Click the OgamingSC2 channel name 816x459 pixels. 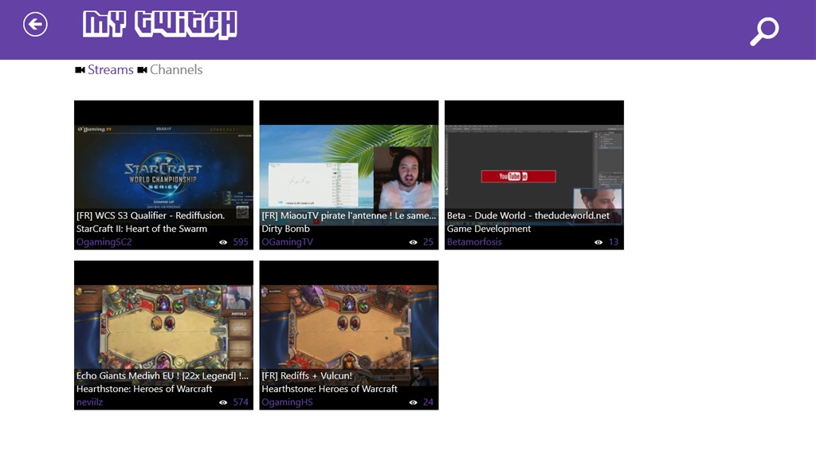(104, 242)
